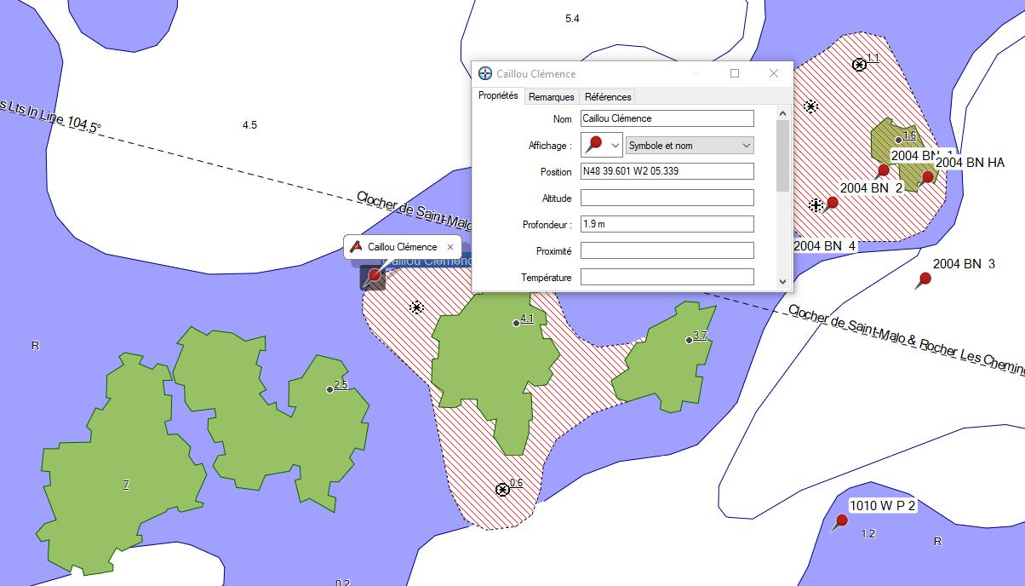Viewport: 1025px width, 586px height.
Task: Select the 1010 W P 2 waypoint pin
Action: (842, 521)
